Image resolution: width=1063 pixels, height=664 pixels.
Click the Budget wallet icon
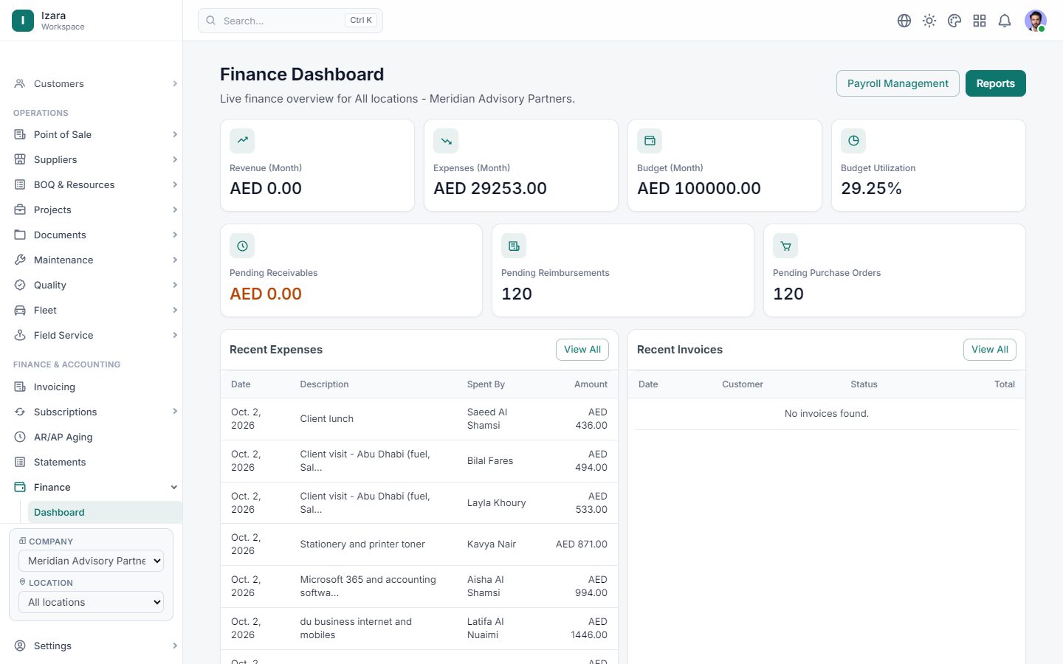(650, 140)
